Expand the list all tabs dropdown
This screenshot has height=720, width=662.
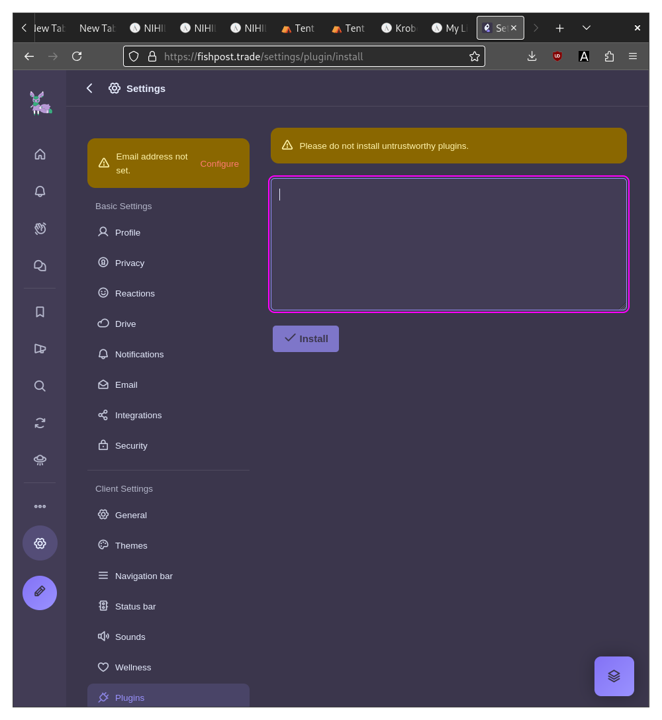586,28
